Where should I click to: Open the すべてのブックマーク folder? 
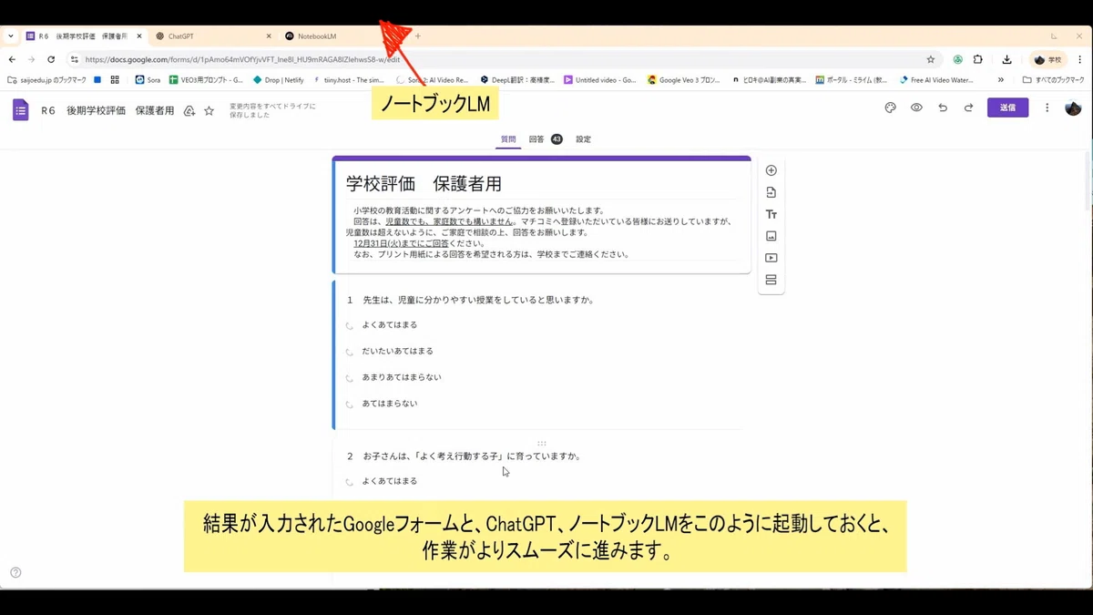1053,80
